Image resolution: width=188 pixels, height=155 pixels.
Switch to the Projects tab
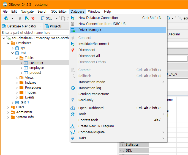(53, 26)
